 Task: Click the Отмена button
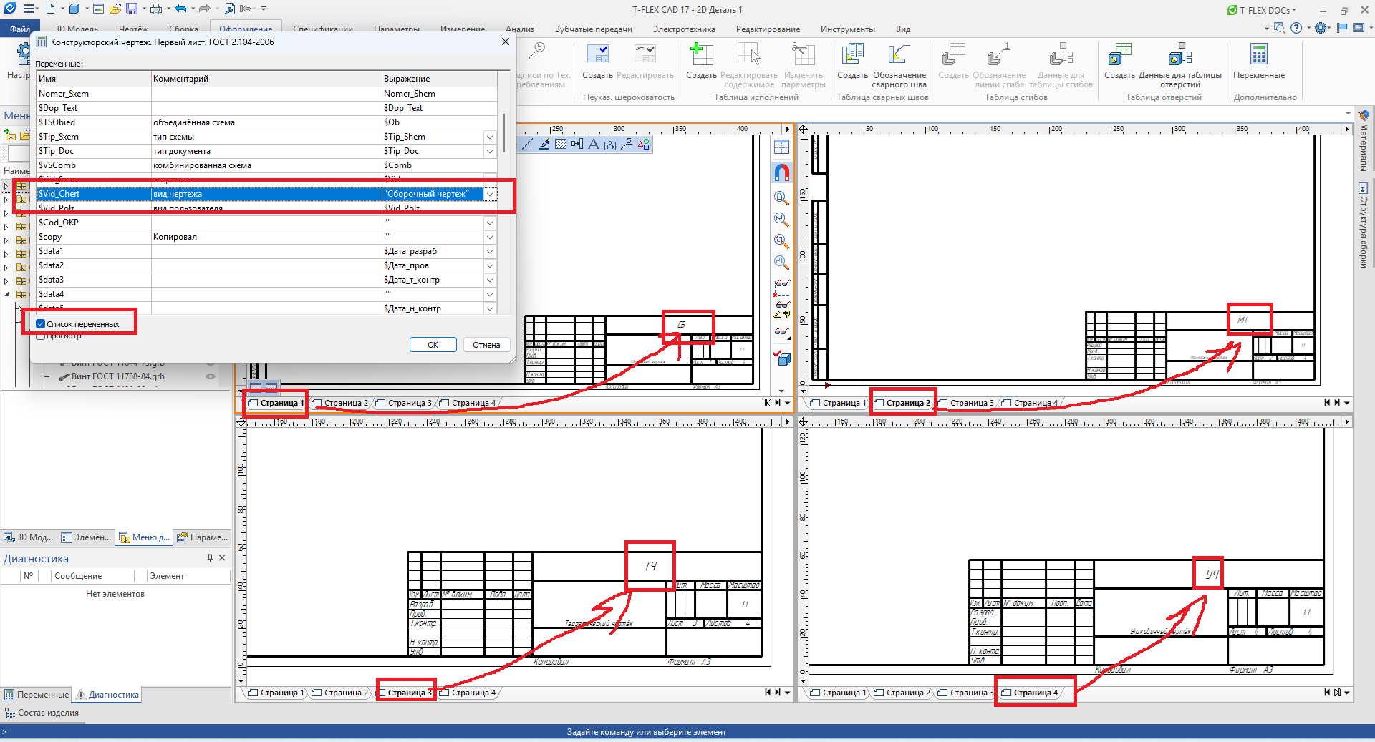486,345
